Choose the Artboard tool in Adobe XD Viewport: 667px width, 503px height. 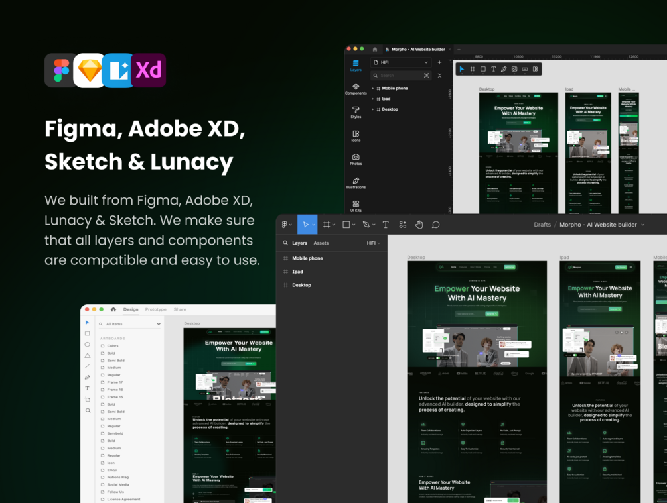point(87,400)
